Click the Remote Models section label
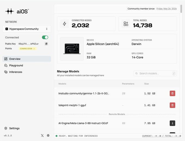 point(117,114)
